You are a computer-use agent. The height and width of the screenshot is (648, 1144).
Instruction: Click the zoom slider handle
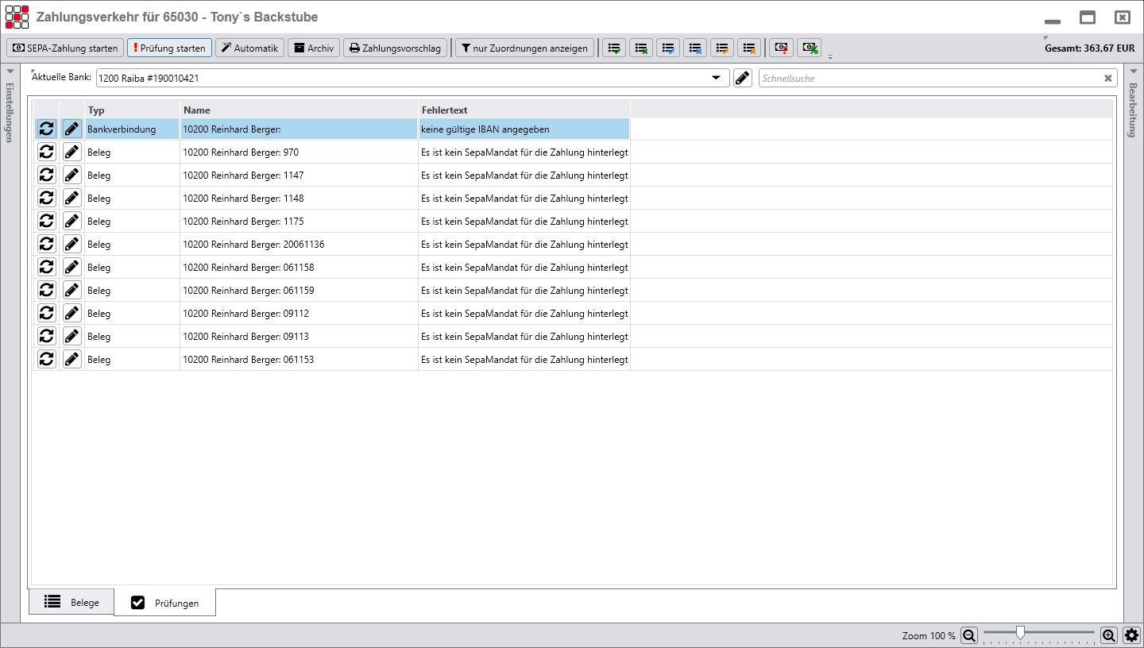(1020, 633)
